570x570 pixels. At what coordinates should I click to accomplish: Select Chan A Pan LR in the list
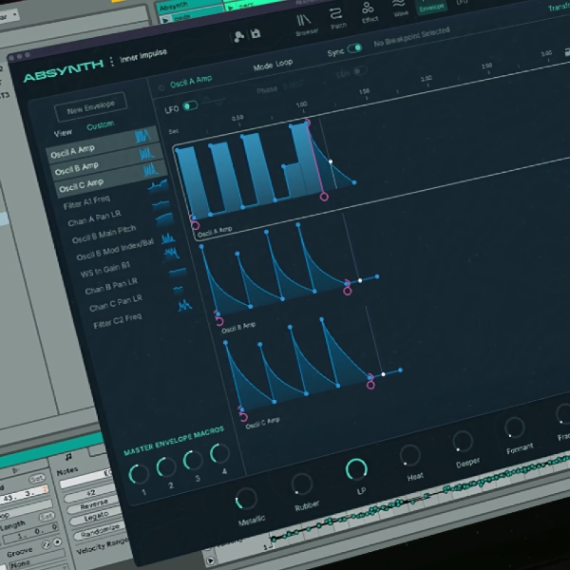coord(94,218)
